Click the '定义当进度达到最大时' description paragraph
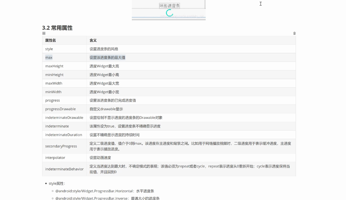Screen dimensions: 346x200 point(190,169)
